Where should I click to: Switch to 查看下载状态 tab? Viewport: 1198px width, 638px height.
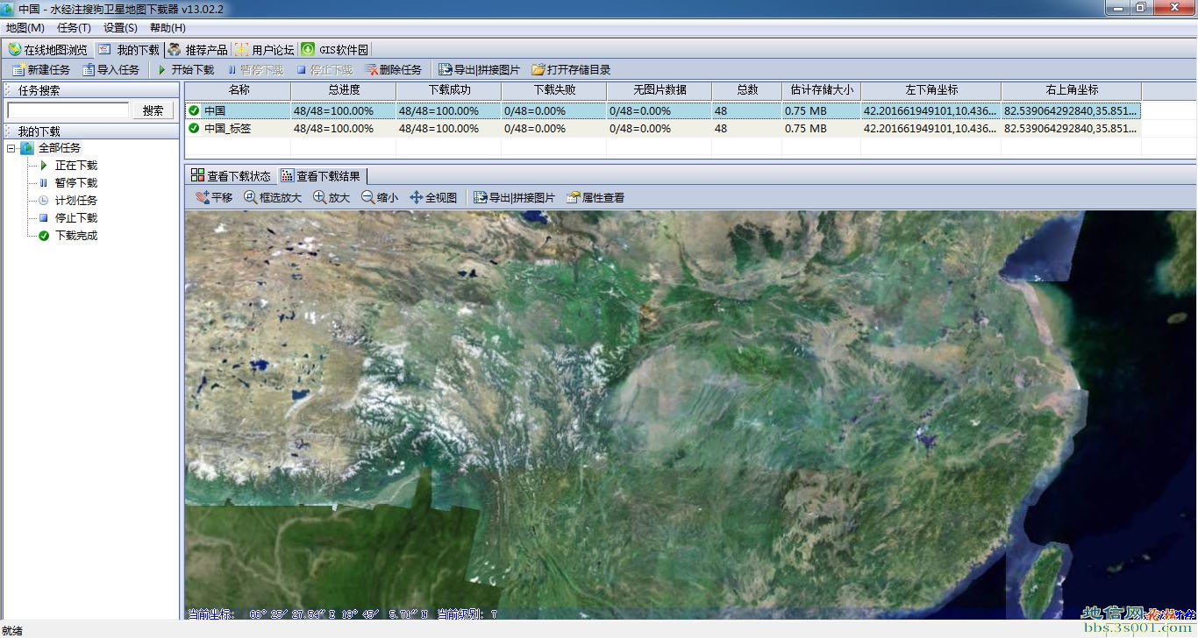coord(231,175)
